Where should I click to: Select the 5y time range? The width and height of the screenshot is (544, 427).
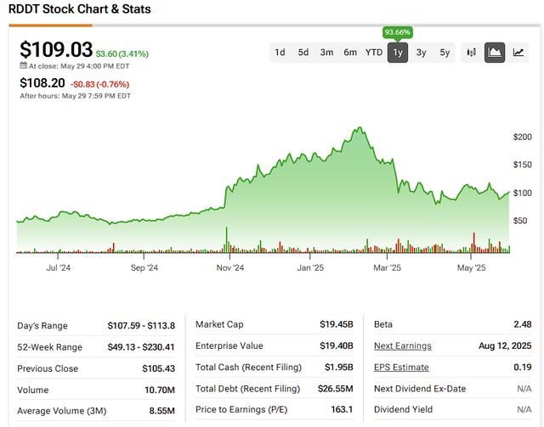pos(445,53)
